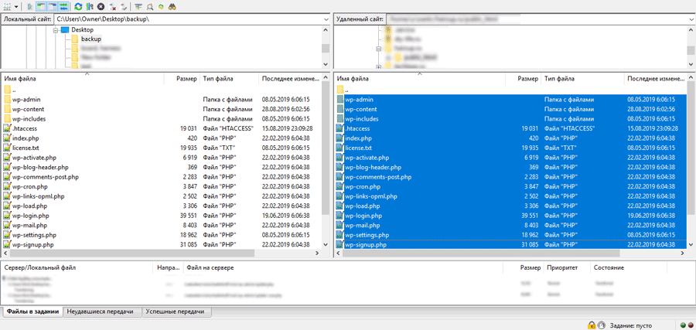The height and width of the screenshot is (330, 696).
Task: Collapse the Desktop node in local tree
Action: click(56, 30)
